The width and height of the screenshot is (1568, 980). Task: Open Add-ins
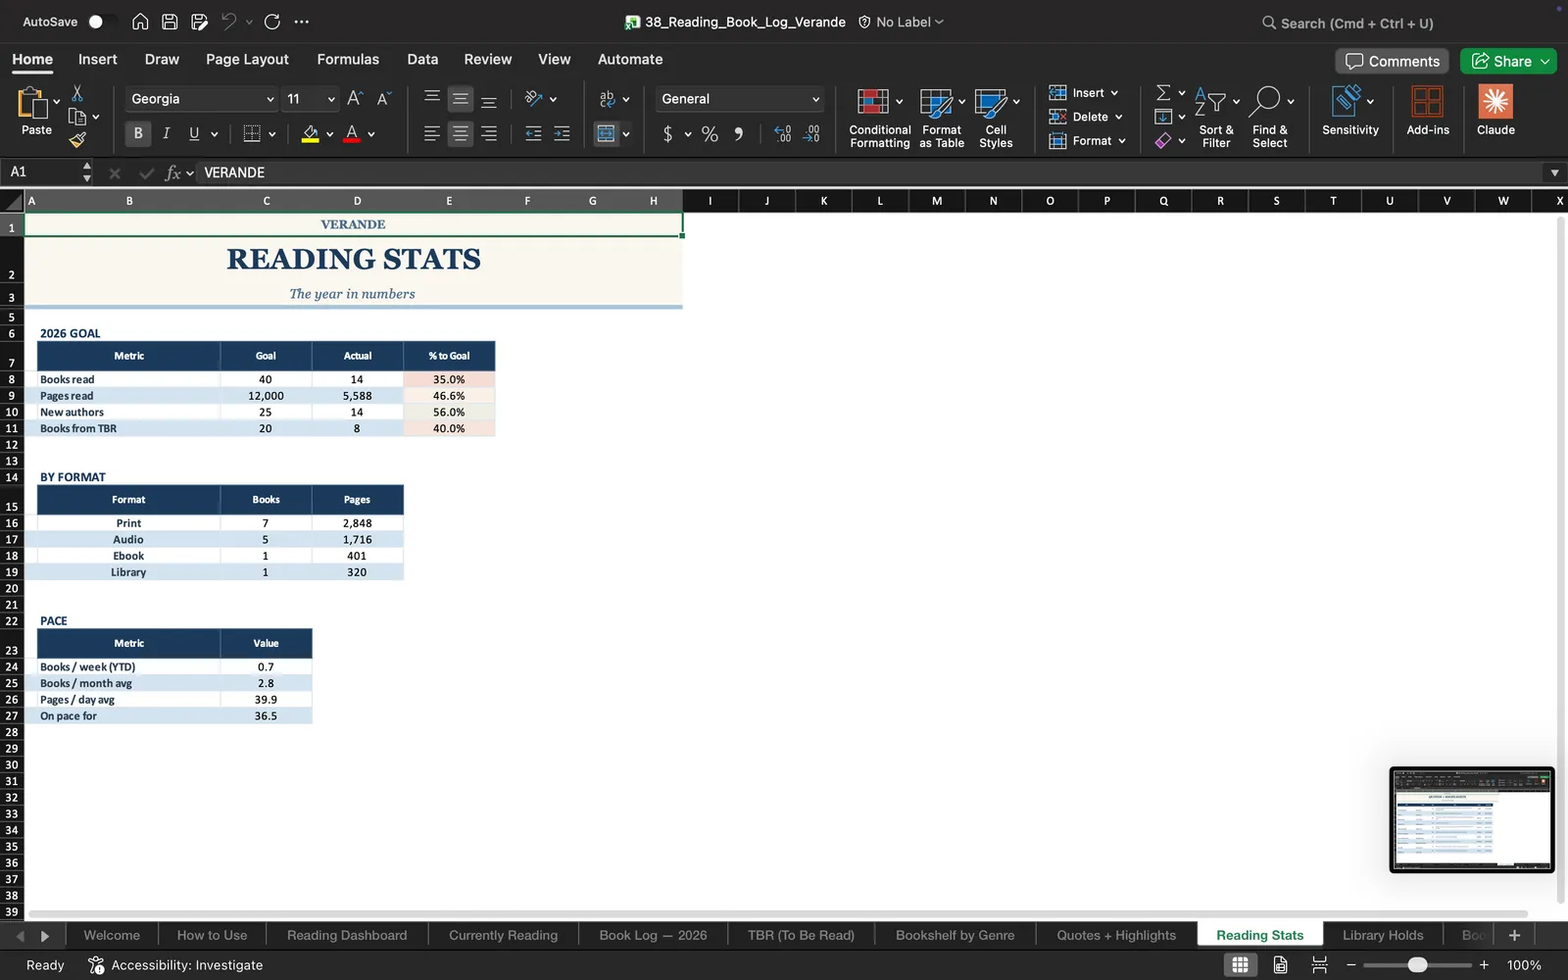[1427, 110]
